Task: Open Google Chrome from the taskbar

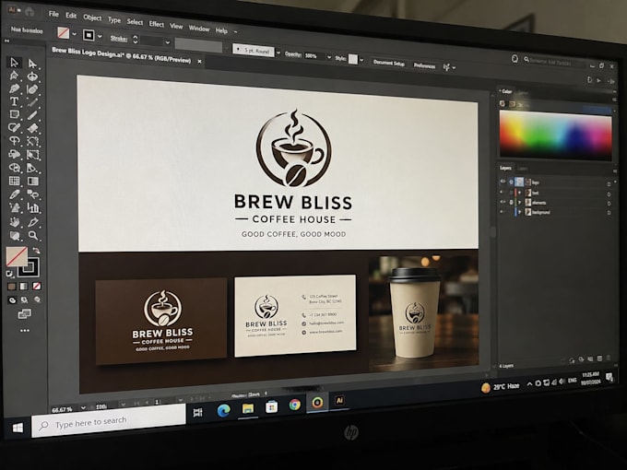Action: tap(295, 405)
